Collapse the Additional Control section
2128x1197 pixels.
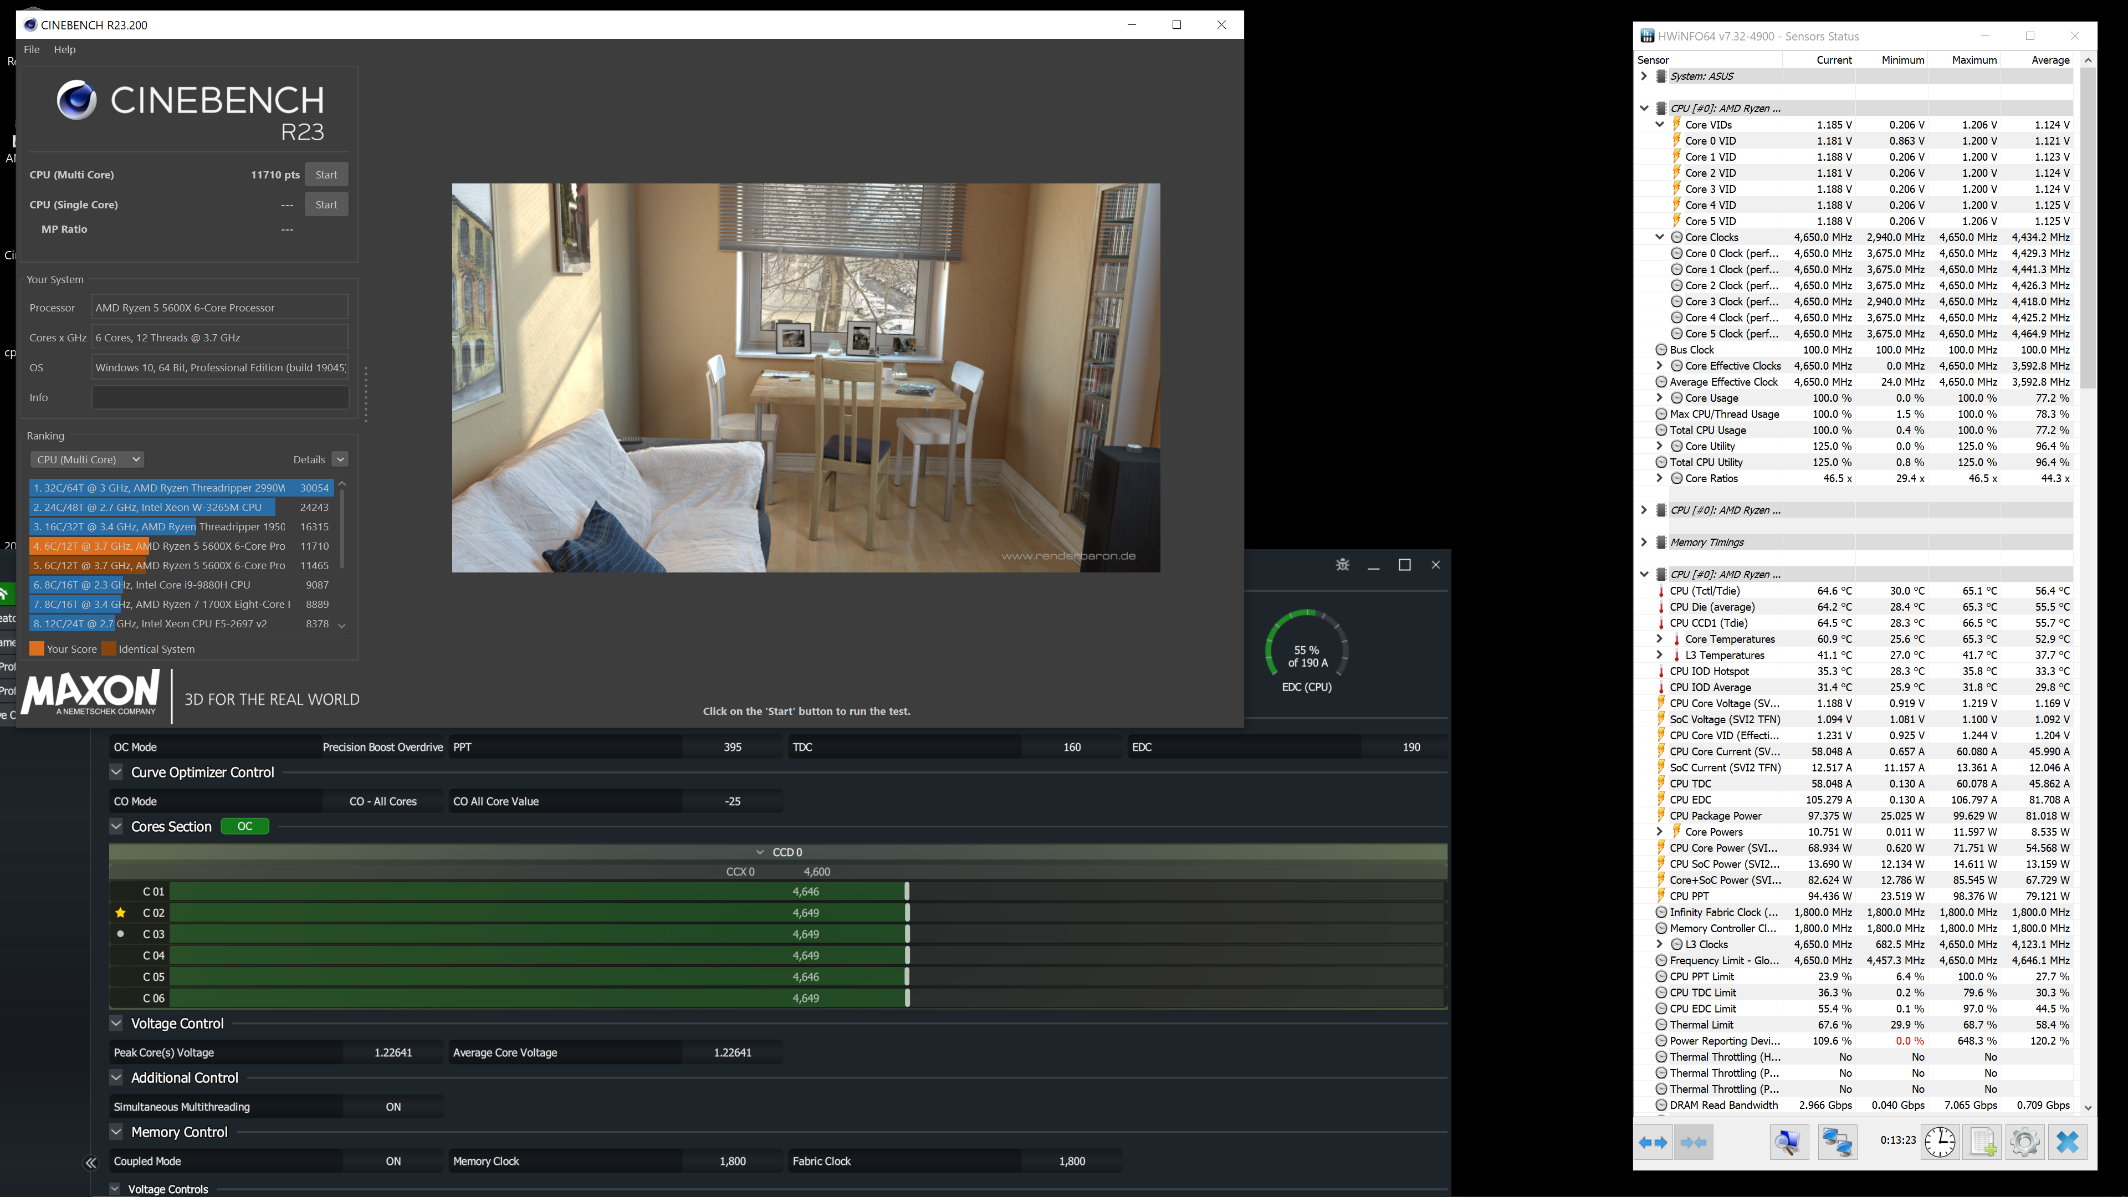[116, 1078]
